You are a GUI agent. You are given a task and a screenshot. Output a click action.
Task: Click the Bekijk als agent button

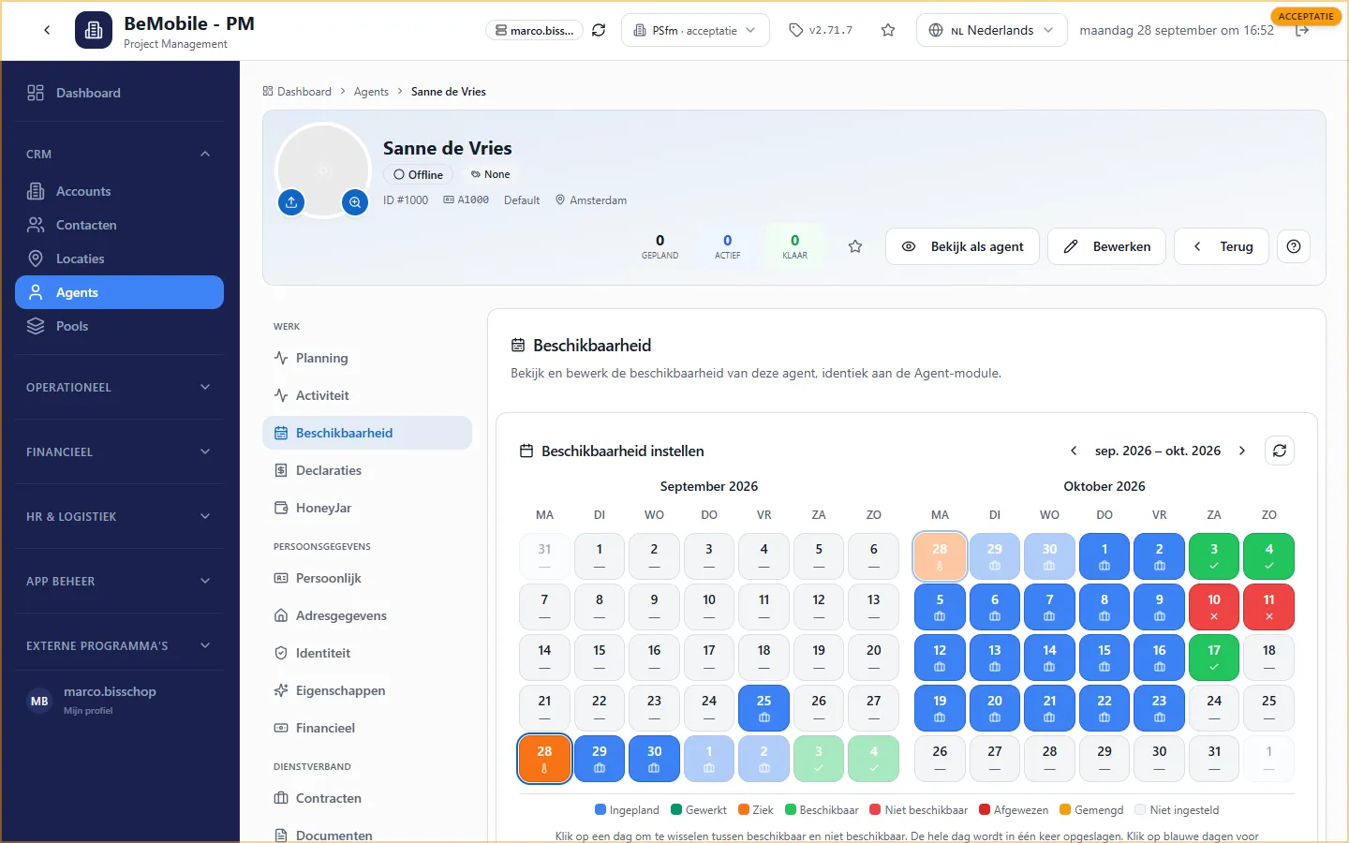tap(962, 246)
